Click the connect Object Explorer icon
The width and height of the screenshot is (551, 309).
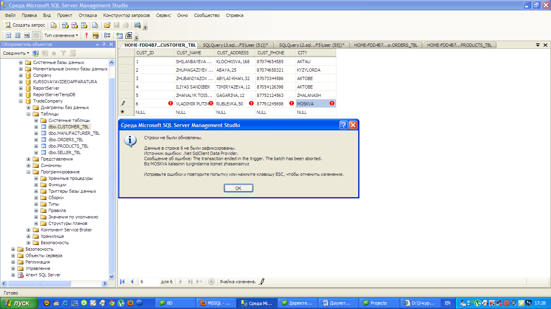[35, 53]
